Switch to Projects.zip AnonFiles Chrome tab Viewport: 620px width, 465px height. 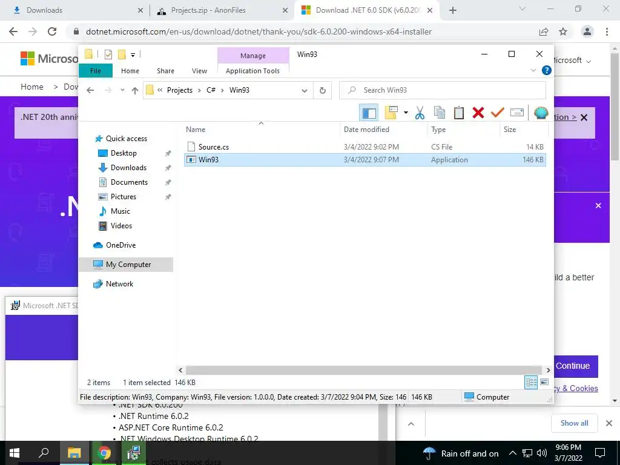pyautogui.click(x=222, y=10)
